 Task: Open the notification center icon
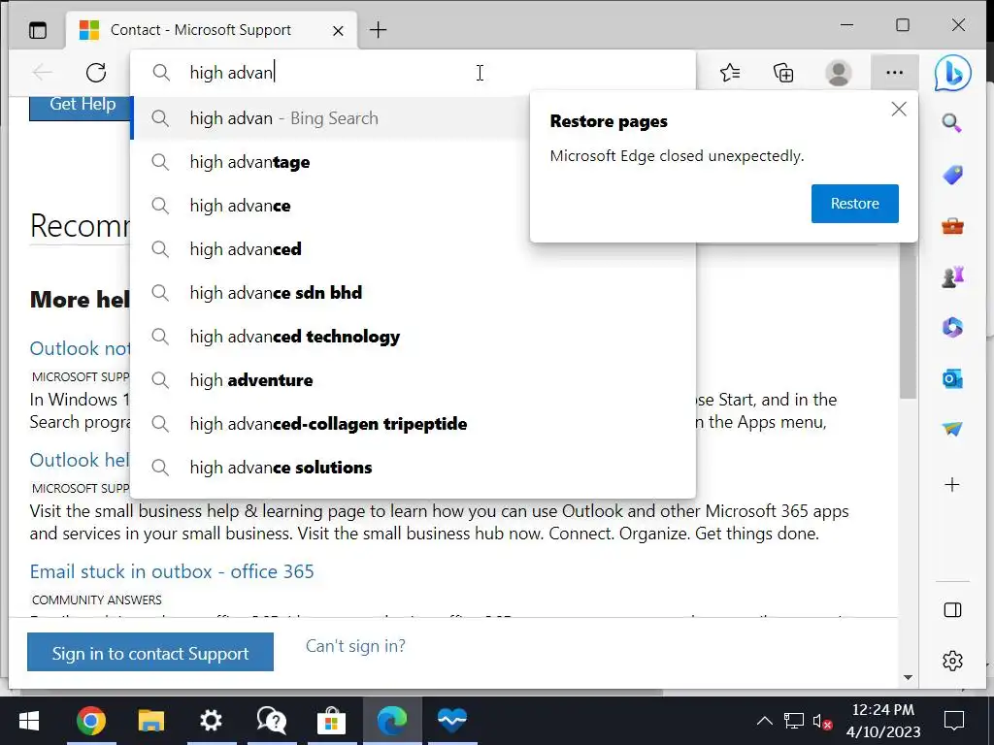click(x=954, y=721)
